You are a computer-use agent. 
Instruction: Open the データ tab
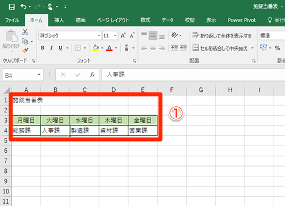pyautogui.click(x=168, y=20)
